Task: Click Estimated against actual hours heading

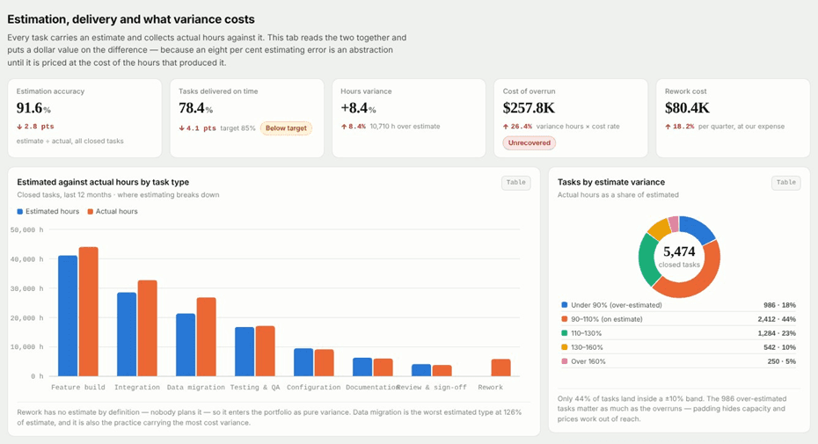Action: (x=103, y=182)
